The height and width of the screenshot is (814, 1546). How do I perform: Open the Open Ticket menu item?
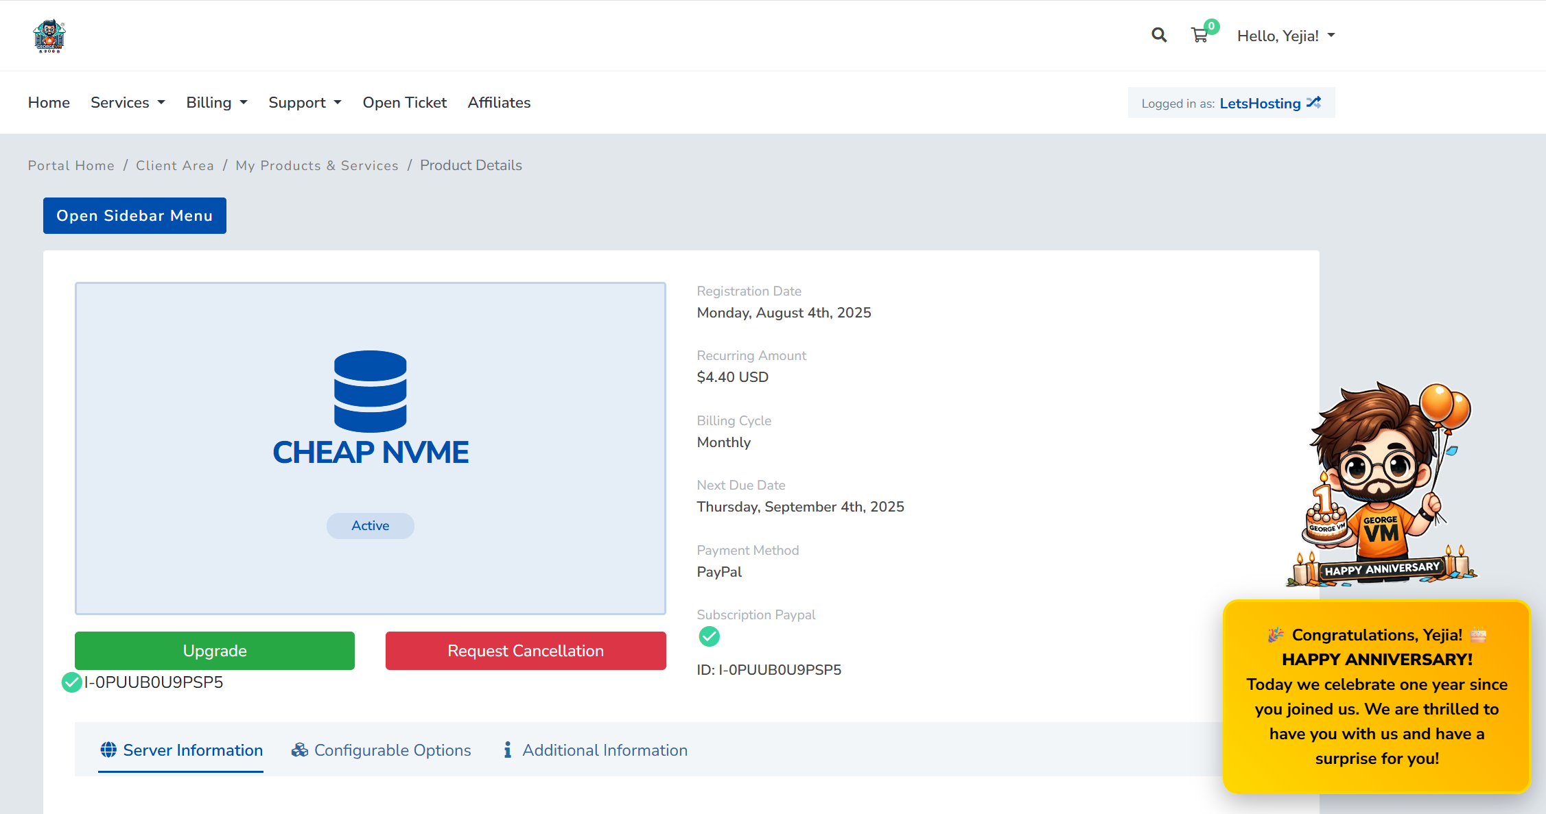tap(405, 102)
